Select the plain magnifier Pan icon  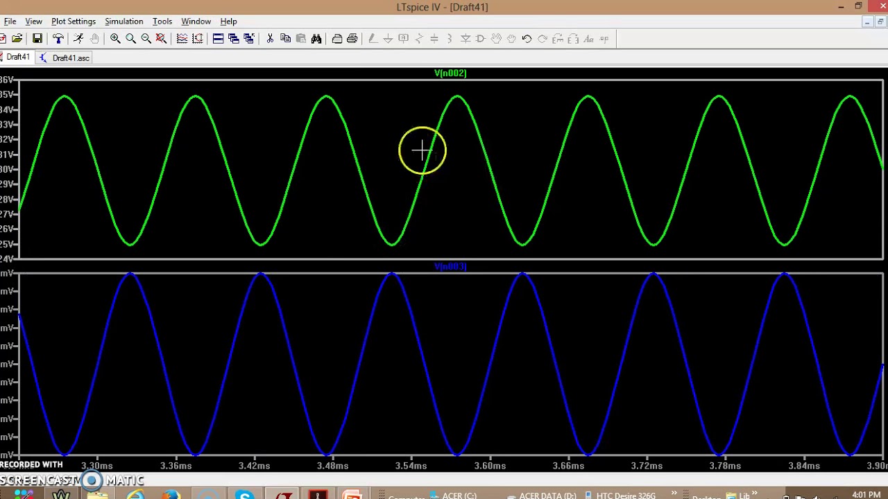(130, 39)
